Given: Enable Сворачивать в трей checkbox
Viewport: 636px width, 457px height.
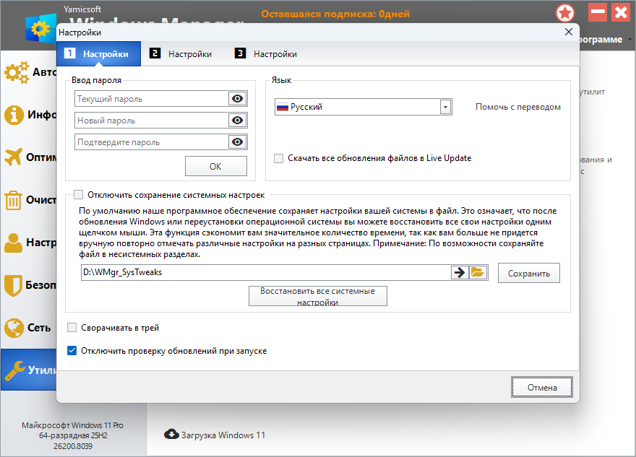Looking at the screenshot, I should tap(72, 328).
